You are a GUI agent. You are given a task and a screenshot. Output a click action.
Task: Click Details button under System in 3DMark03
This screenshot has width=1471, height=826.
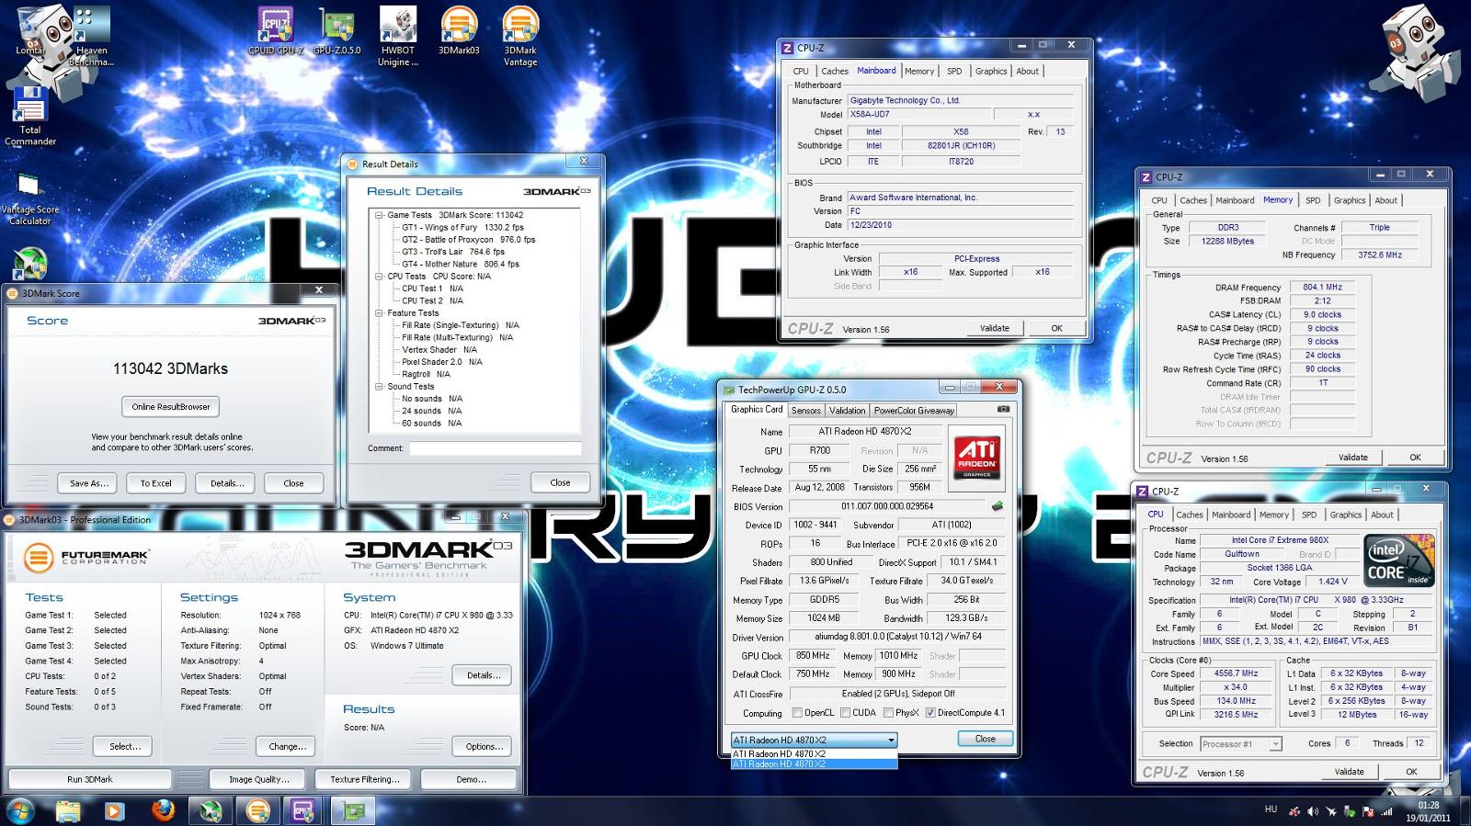[x=484, y=675]
